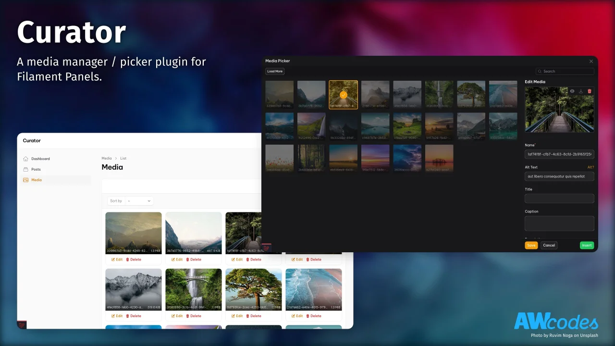Preview the selected image with the eye icon

pos(572,91)
